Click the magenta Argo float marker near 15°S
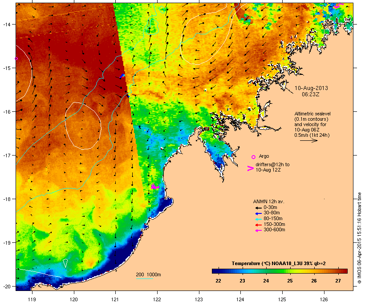The height and width of the screenshot is (303, 365). click(x=16, y=58)
